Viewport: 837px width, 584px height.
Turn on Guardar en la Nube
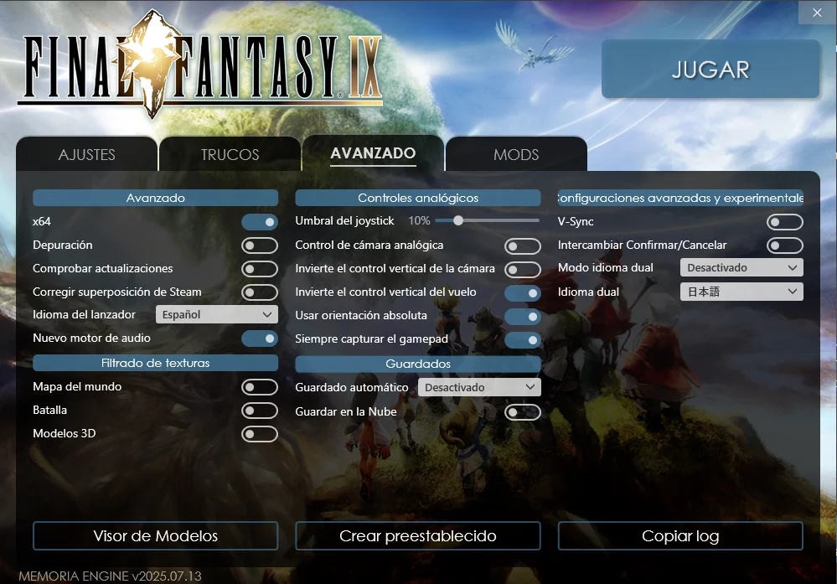pyautogui.click(x=523, y=412)
